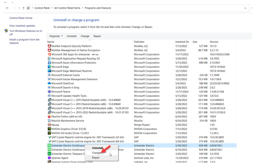Go up one level with up arrow
Image resolution: width=261 pixels, height=168 pixels.
pos(23,8)
